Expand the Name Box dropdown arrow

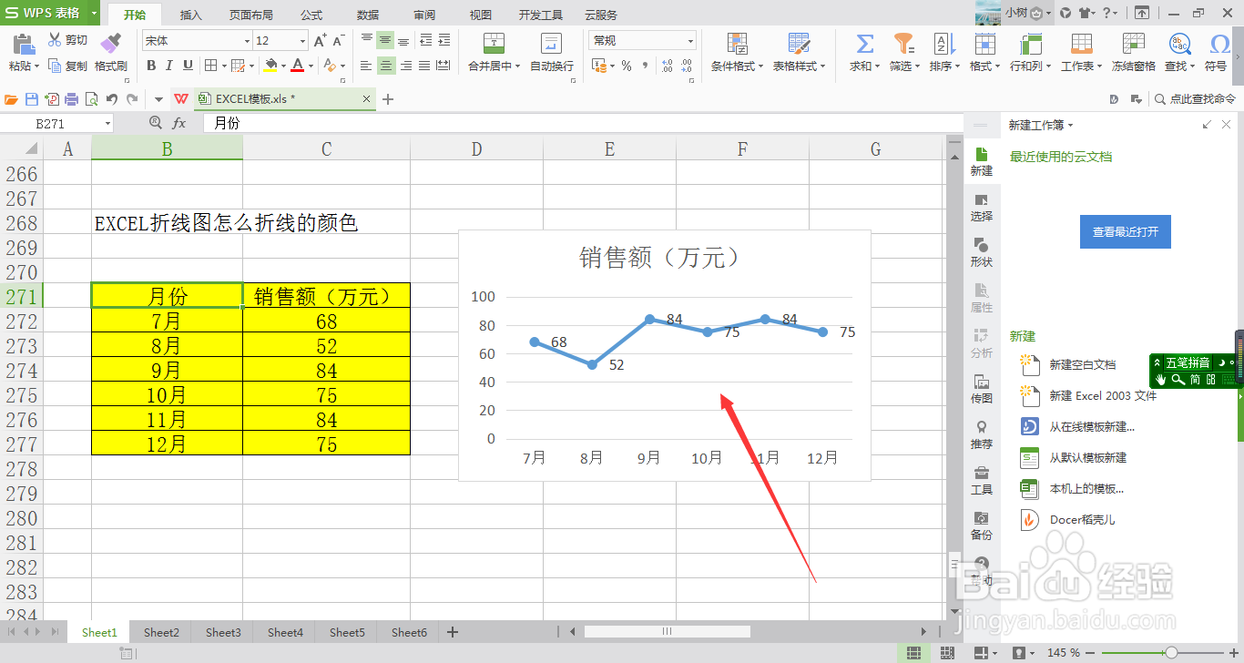coord(108,123)
